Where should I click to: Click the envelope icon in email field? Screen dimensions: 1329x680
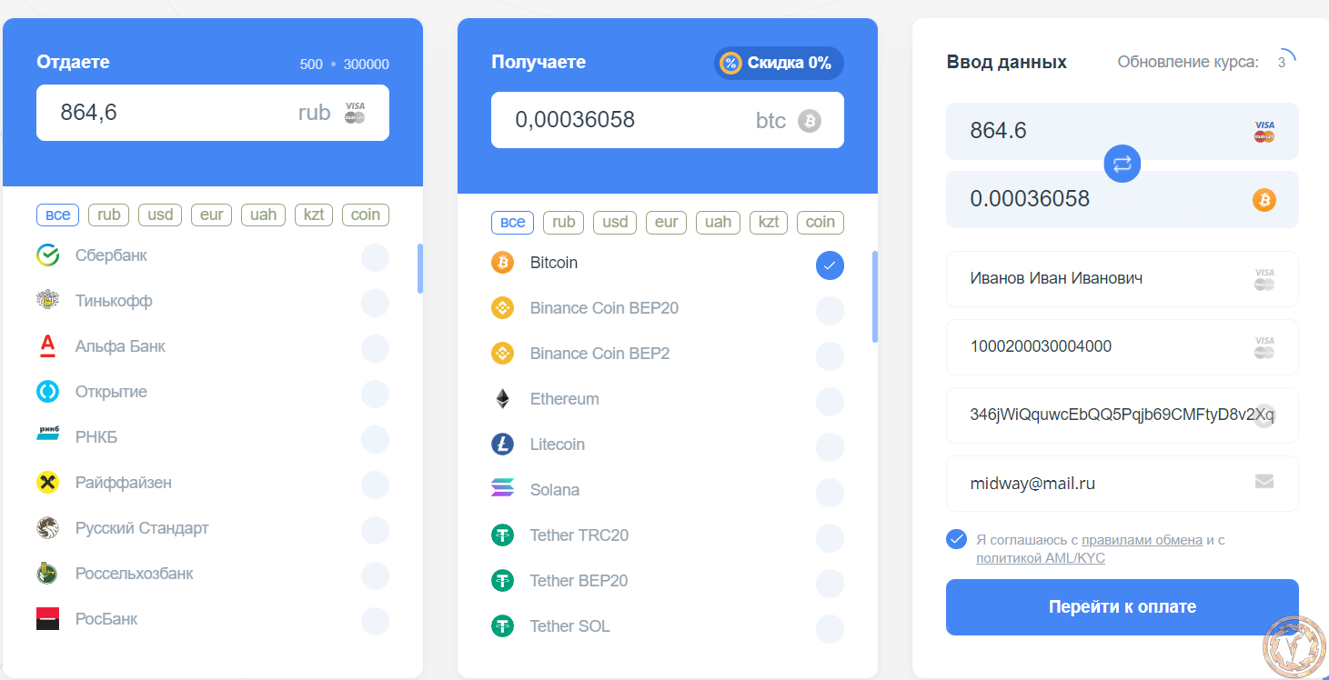coord(1264,482)
